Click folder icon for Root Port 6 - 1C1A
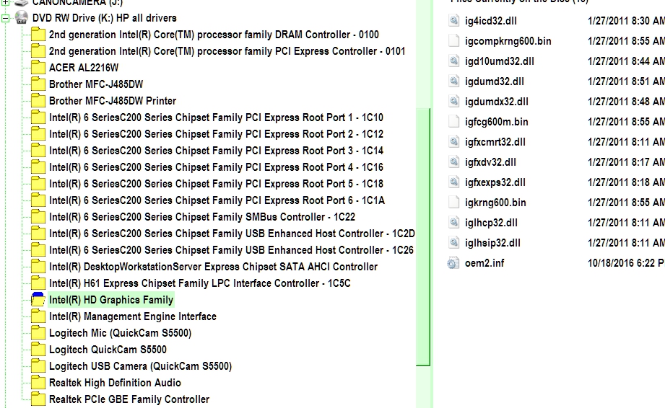The width and height of the screenshot is (665, 408). tap(38, 200)
